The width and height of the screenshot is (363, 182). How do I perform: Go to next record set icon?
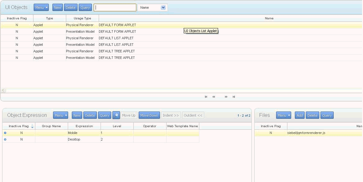pyautogui.click(x=226, y=97)
